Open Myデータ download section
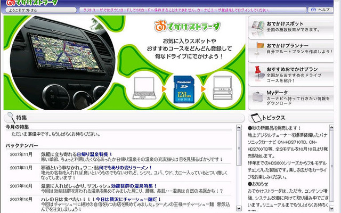The width and height of the screenshot is (341, 213). [291, 98]
